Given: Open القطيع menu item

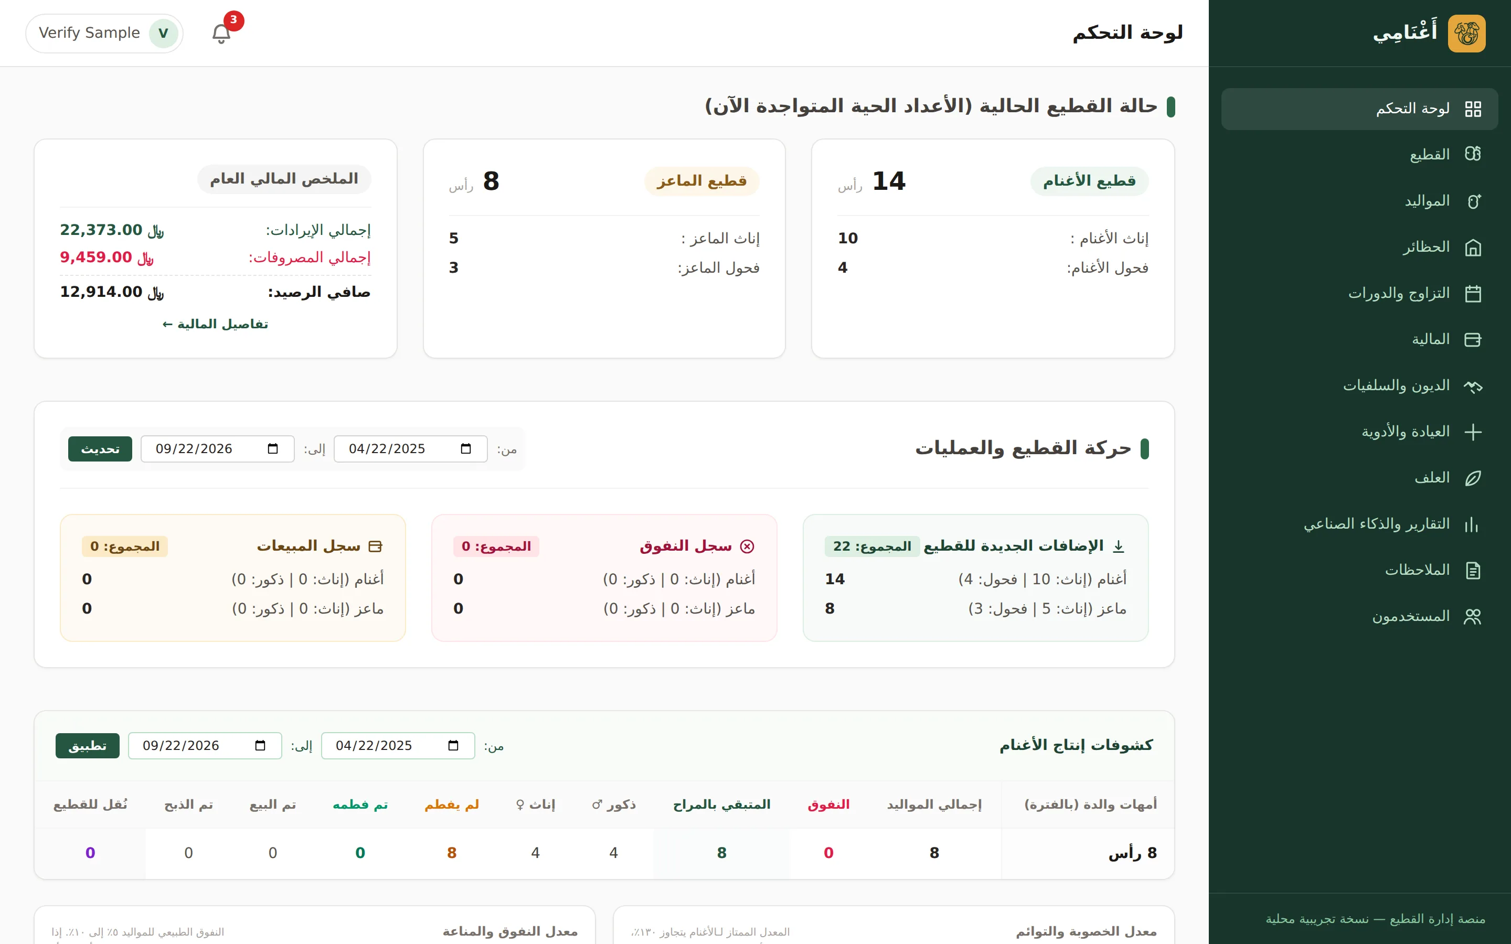Looking at the screenshot, I should pos(1359,154).
